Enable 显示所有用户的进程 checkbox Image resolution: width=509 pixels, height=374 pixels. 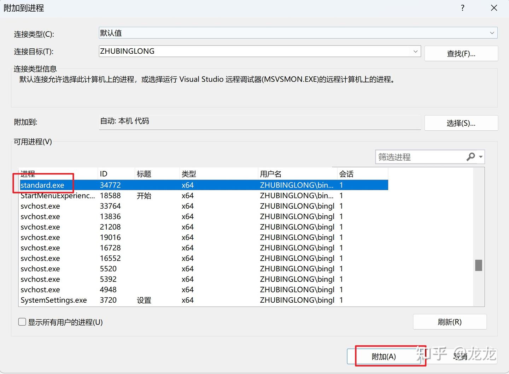(x=22, y=322)
